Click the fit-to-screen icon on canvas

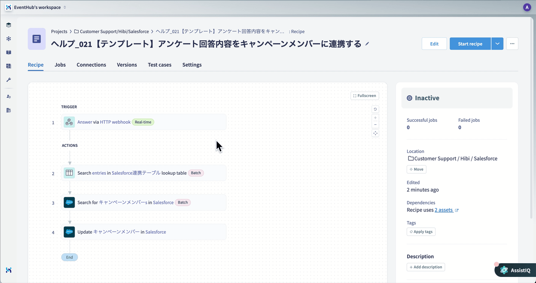coord(375,133)
